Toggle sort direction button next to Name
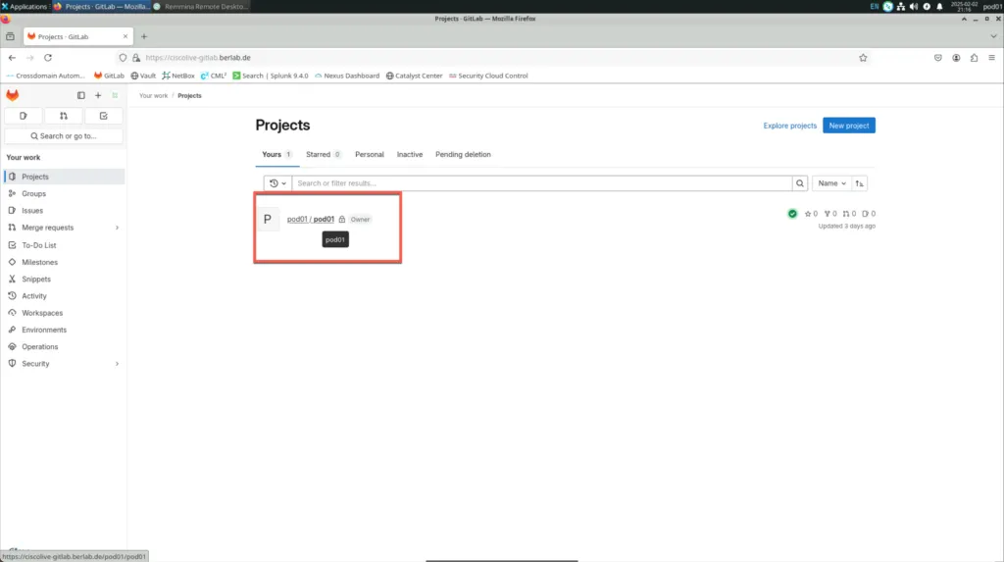This screenshot has width=1004, height=562. 860,183
